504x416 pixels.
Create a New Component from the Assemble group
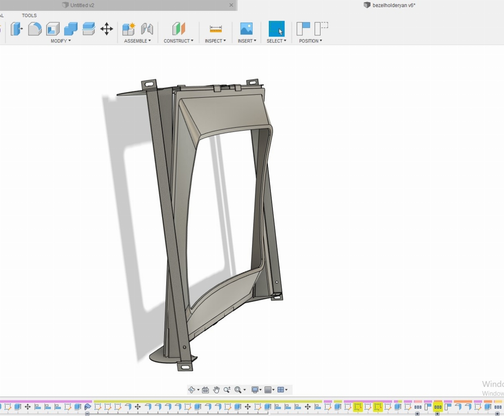(x=129, y=29)
